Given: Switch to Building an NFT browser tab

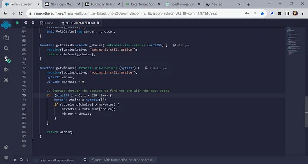Looking at the screenshot, I should 102,4.
